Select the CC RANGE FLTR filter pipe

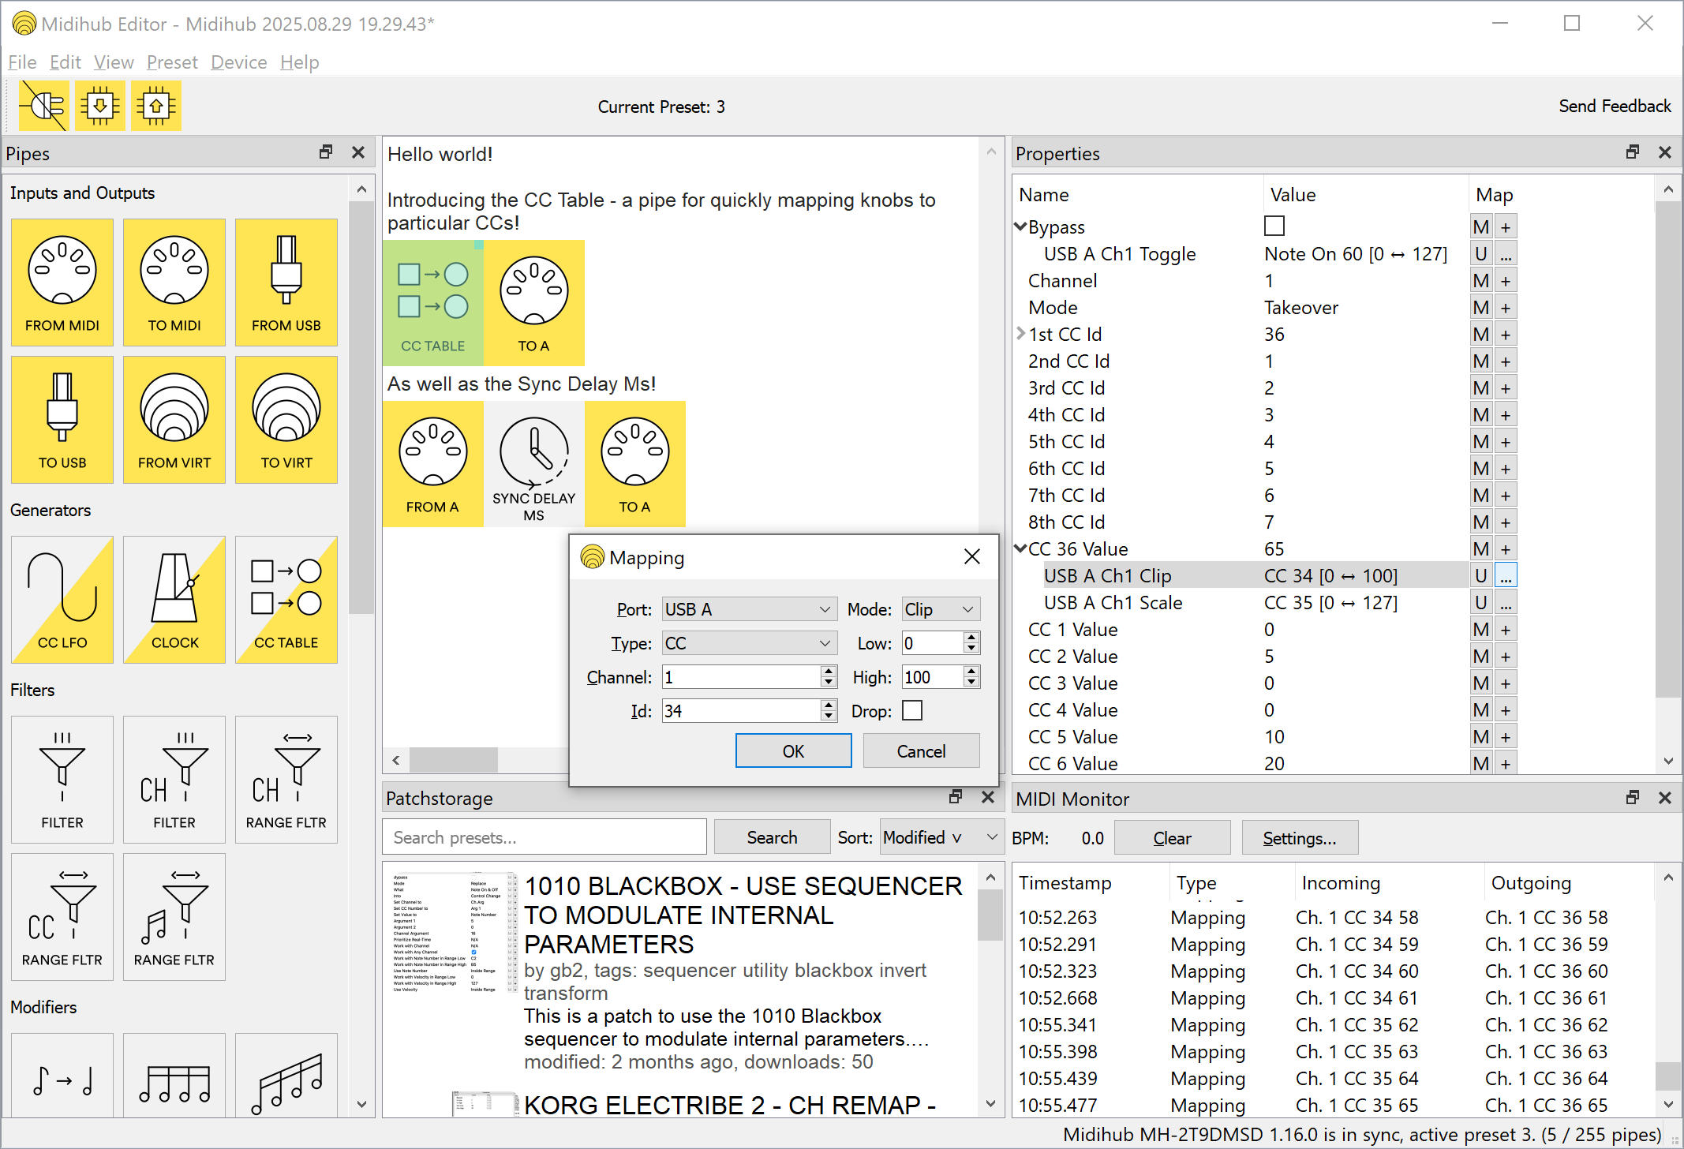[62, 916]
